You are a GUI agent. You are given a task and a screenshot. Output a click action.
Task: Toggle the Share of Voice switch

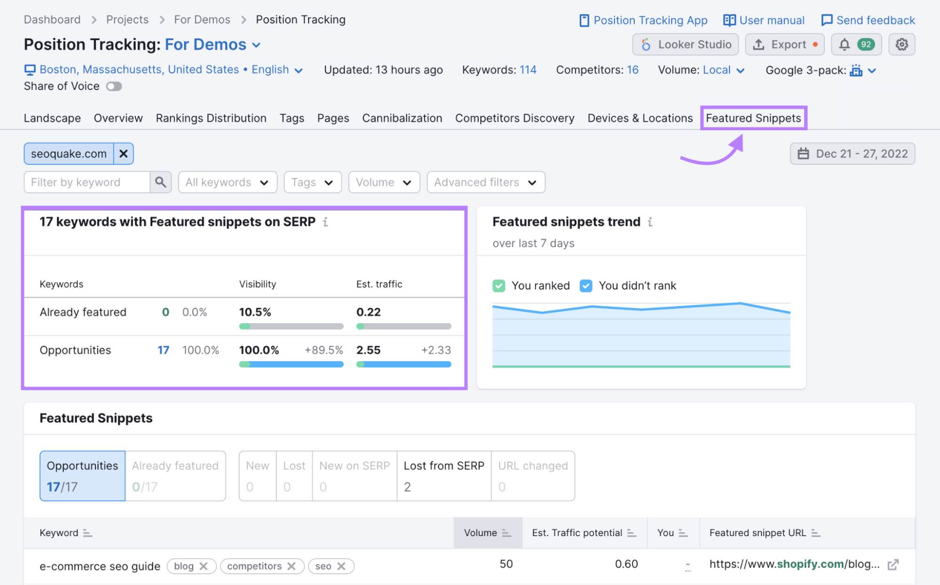click(x=114, y=87)
